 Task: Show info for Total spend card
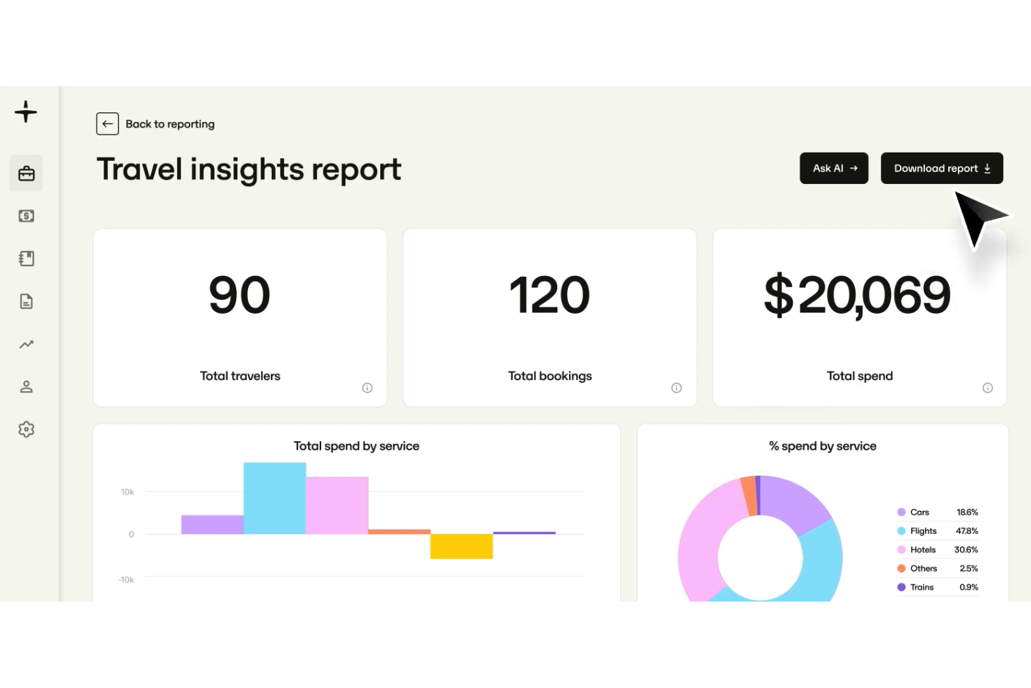pos(987,388)
